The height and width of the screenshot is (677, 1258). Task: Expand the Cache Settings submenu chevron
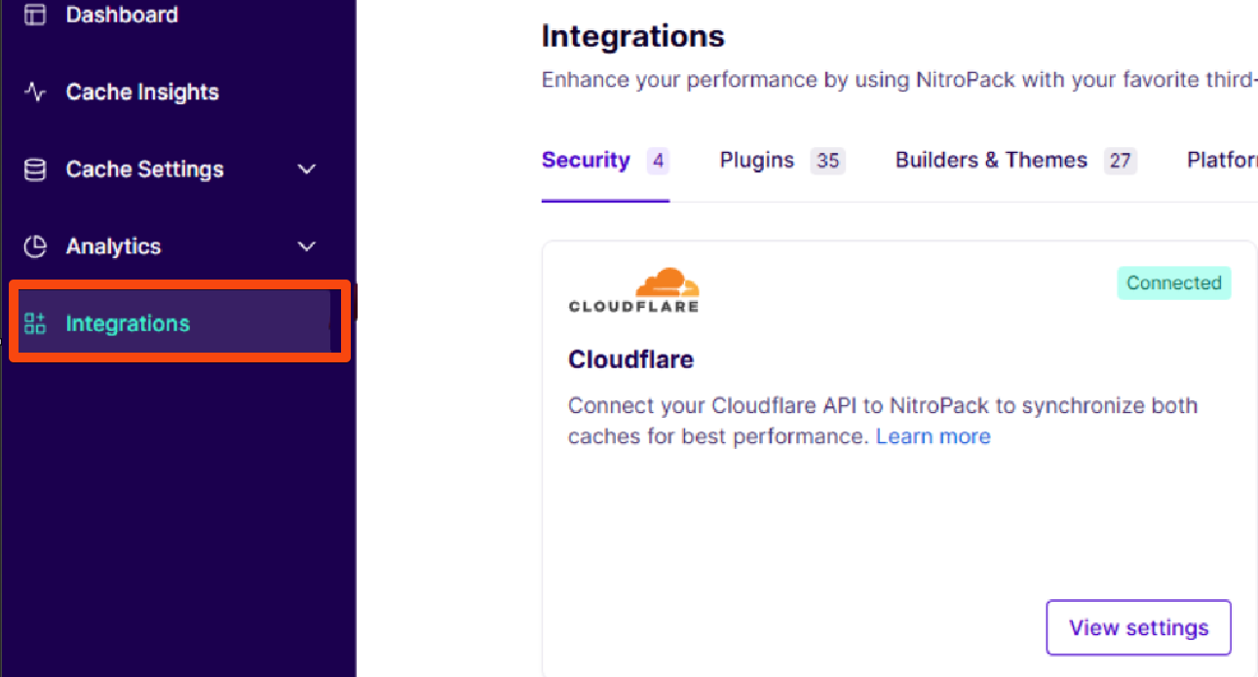point(307,169)
